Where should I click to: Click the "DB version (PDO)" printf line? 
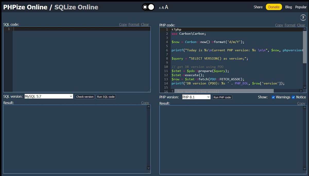coord(228,83)
